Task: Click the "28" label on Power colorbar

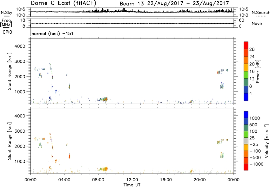Action: coord(252,49)
